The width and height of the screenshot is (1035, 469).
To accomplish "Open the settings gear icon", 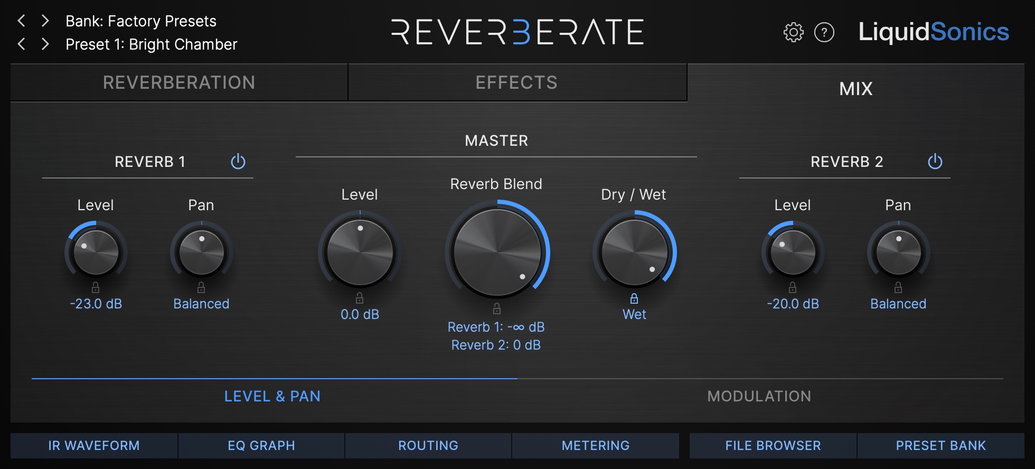I will 793,32.
